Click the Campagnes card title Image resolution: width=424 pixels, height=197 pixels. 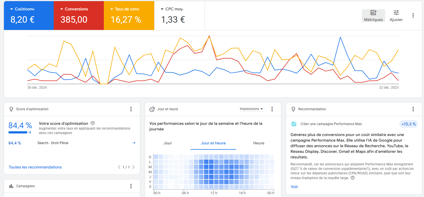pyautogui.click(x=25, y=186)
